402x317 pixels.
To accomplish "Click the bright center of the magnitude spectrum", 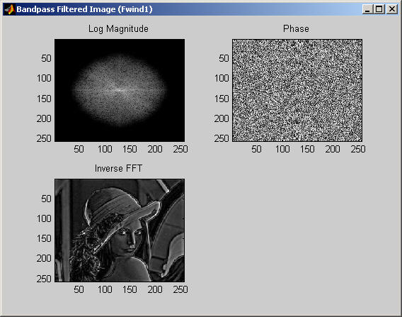I will [x=120, y=90].
